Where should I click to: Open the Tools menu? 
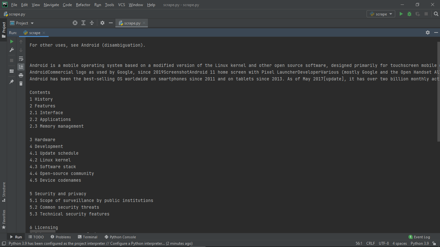pos(110,5)
